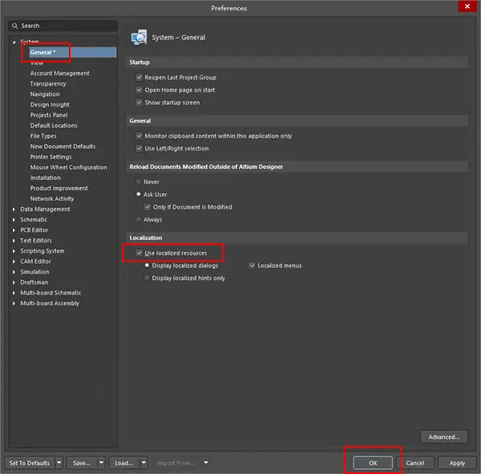Screen dimensions: 481x474
Task: Open the Set To Defaults dropdown arrow
Action: pos(58,463)
